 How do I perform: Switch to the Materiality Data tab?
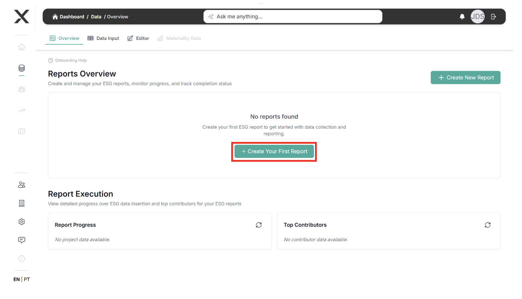coord(179,38)
